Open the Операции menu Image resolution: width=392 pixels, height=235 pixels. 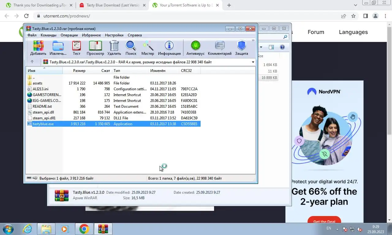69,35
